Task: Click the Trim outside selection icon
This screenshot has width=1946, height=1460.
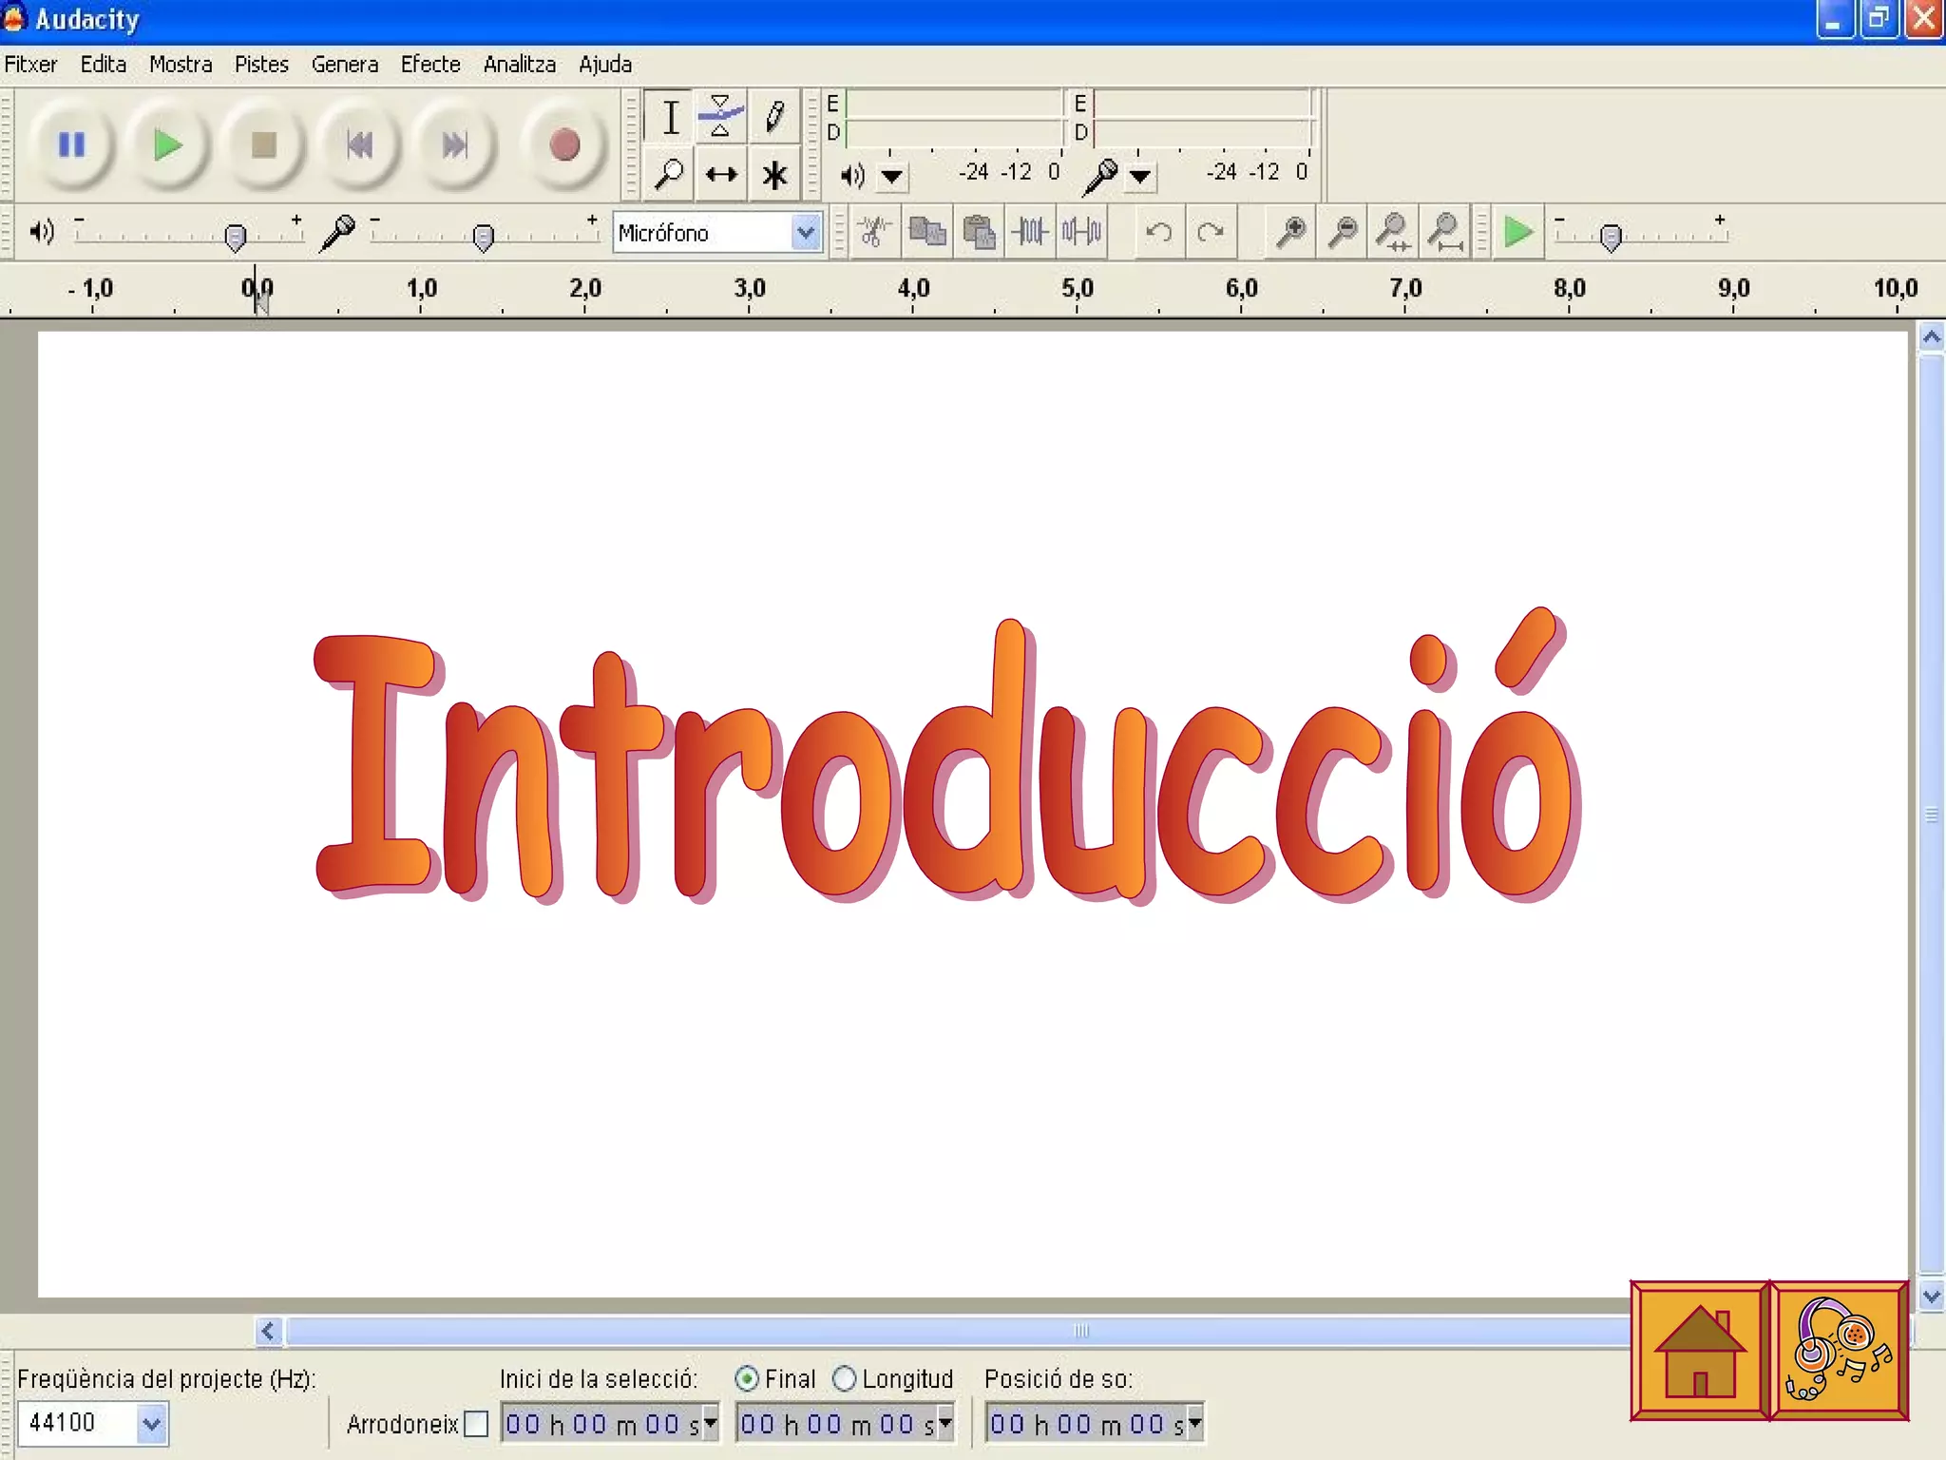Action: pyautogui.click(x=1030, y=232)
